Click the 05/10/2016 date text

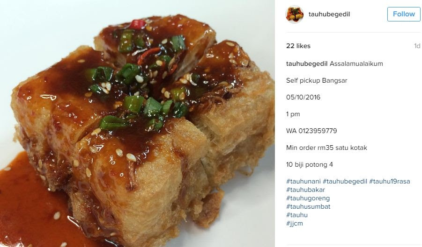click(x=303, y=97)
